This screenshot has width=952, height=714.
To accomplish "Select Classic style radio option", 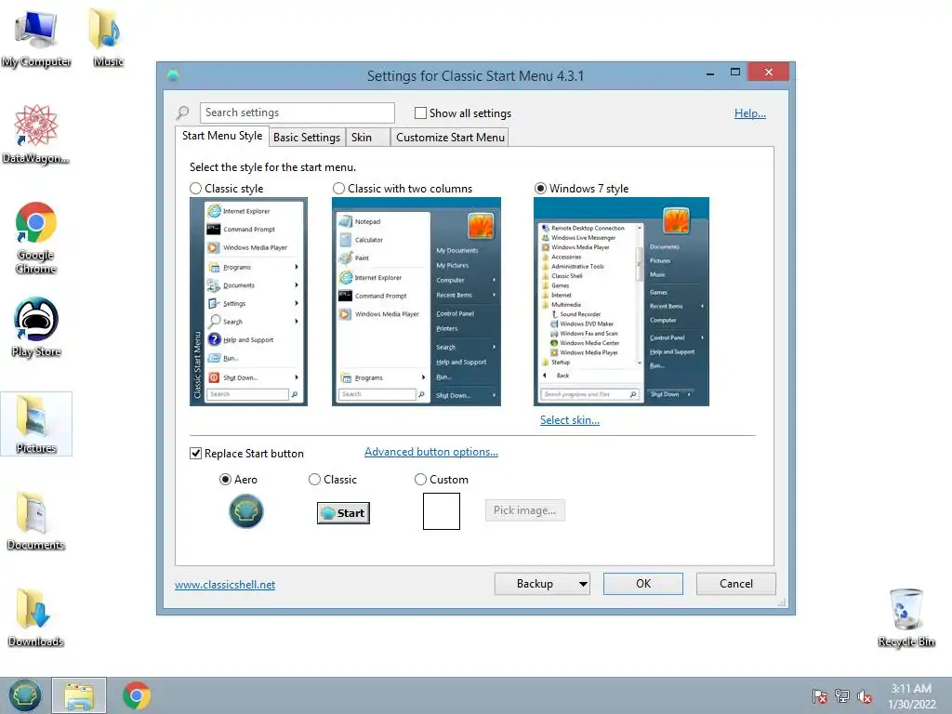I will click(195, 189).
